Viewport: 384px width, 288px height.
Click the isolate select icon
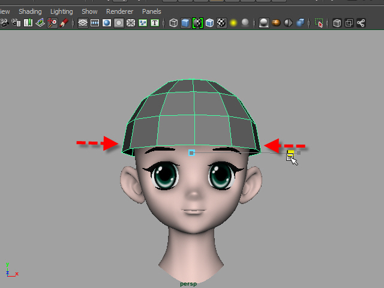[x=319, y=23]
